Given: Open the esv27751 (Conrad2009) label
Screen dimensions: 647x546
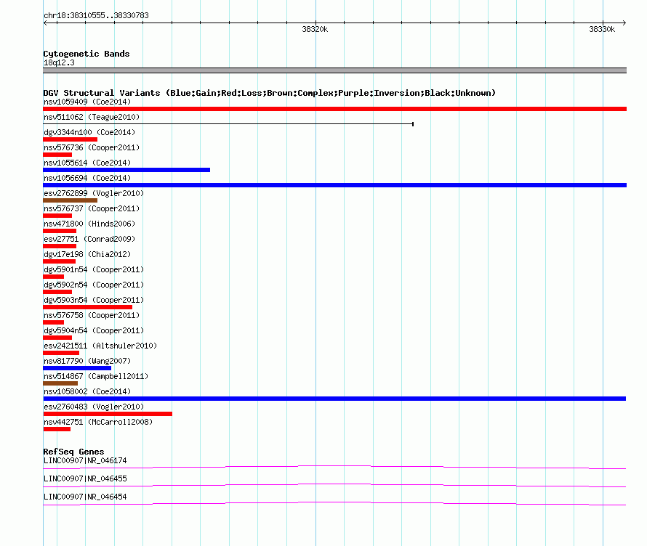Looking at the screenshot, I should (89, 239).
